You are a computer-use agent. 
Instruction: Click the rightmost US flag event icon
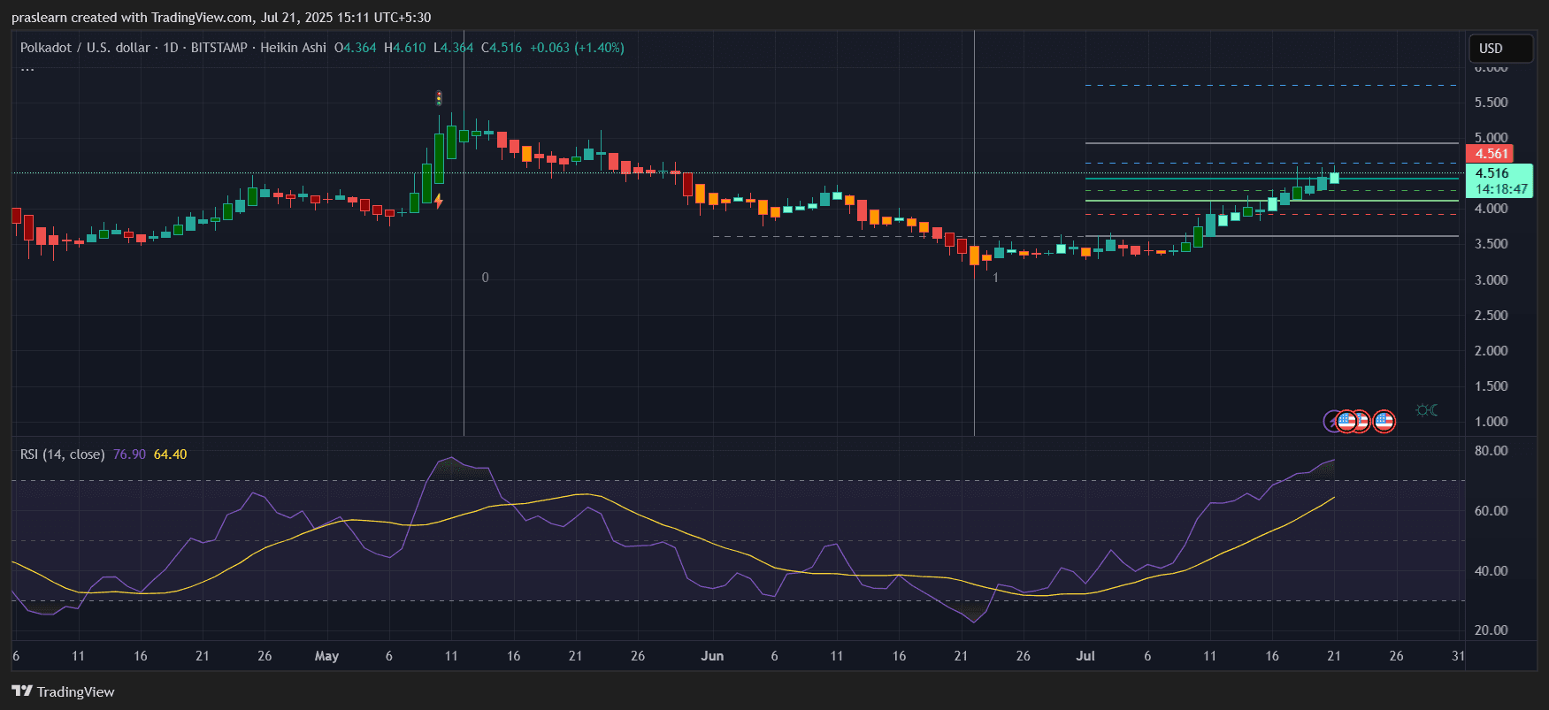1384,422
